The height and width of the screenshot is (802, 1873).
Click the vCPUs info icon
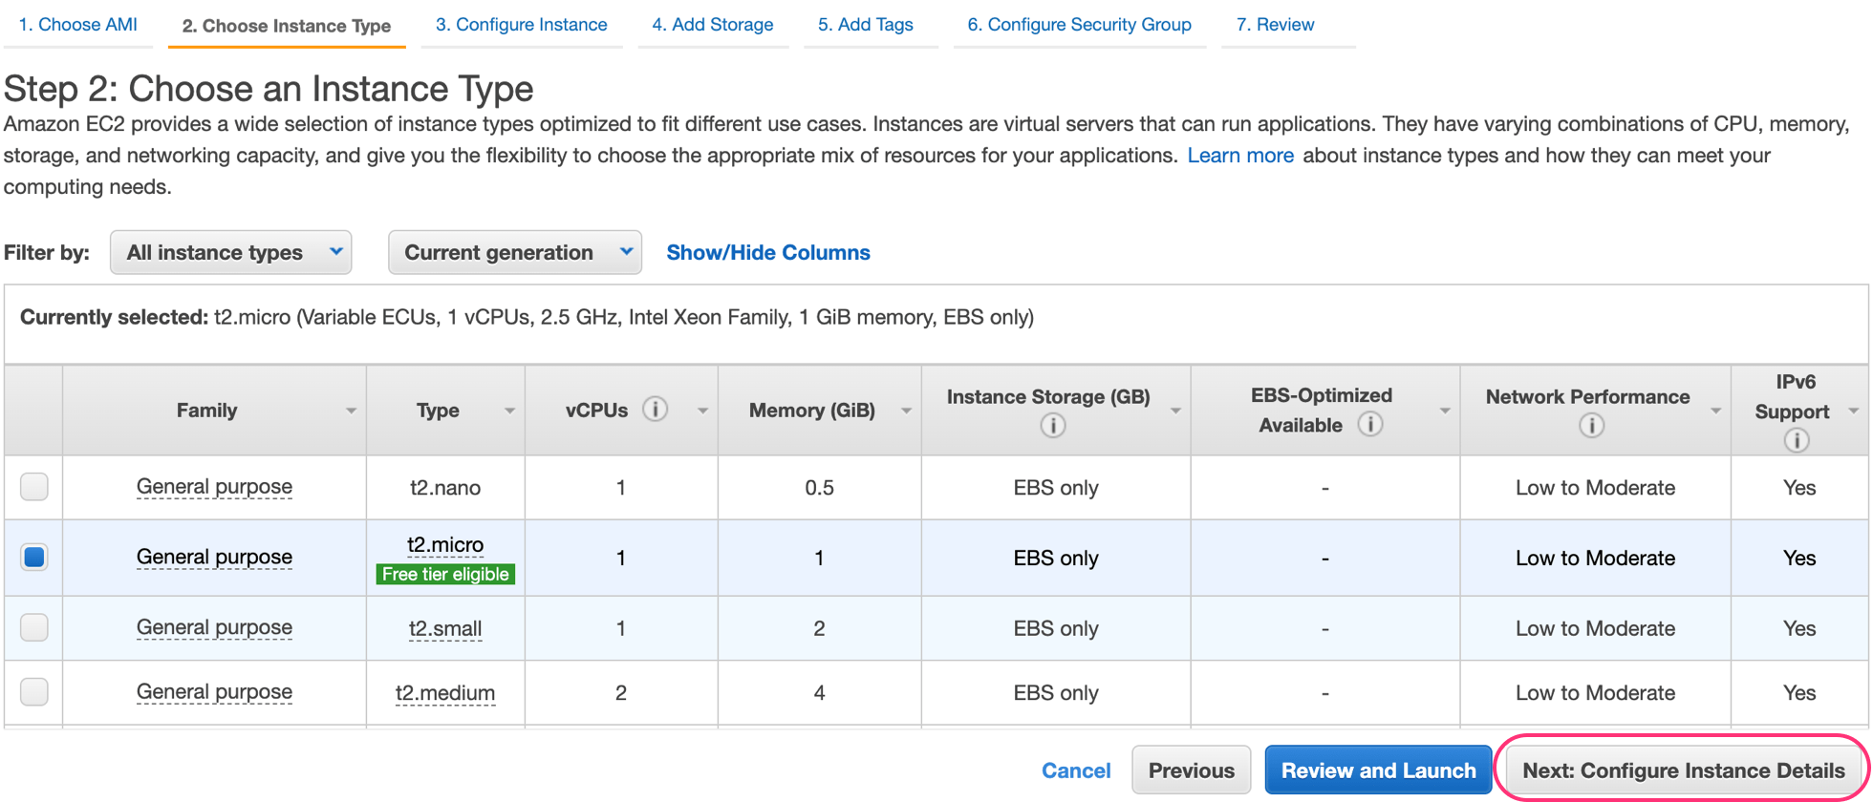click(655, 410)
